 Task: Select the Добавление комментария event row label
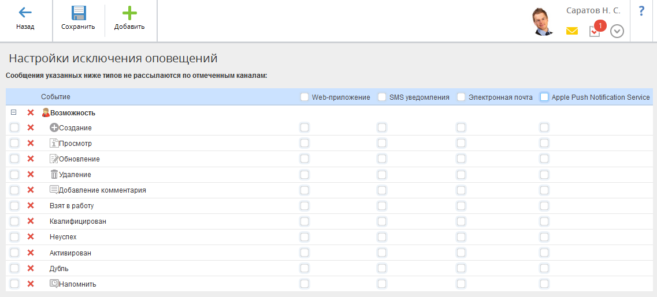[x=102, y=190]
